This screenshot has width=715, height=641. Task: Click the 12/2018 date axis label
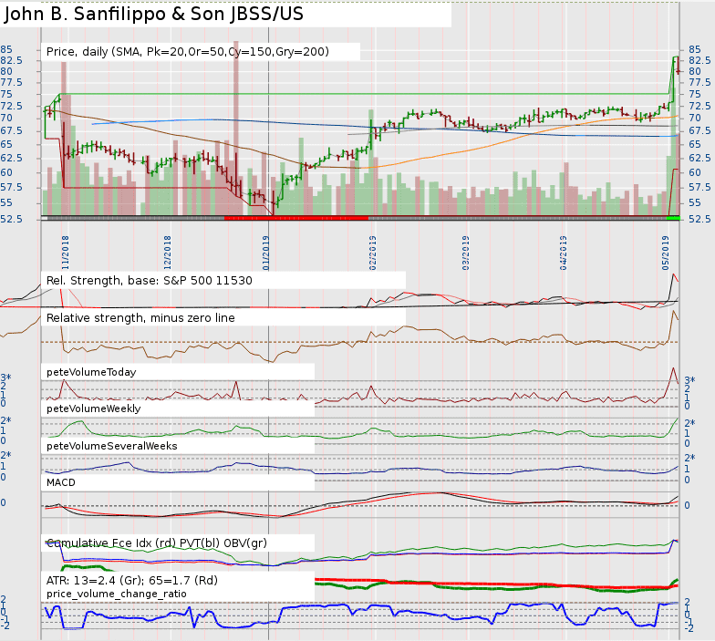pos(168,253)
